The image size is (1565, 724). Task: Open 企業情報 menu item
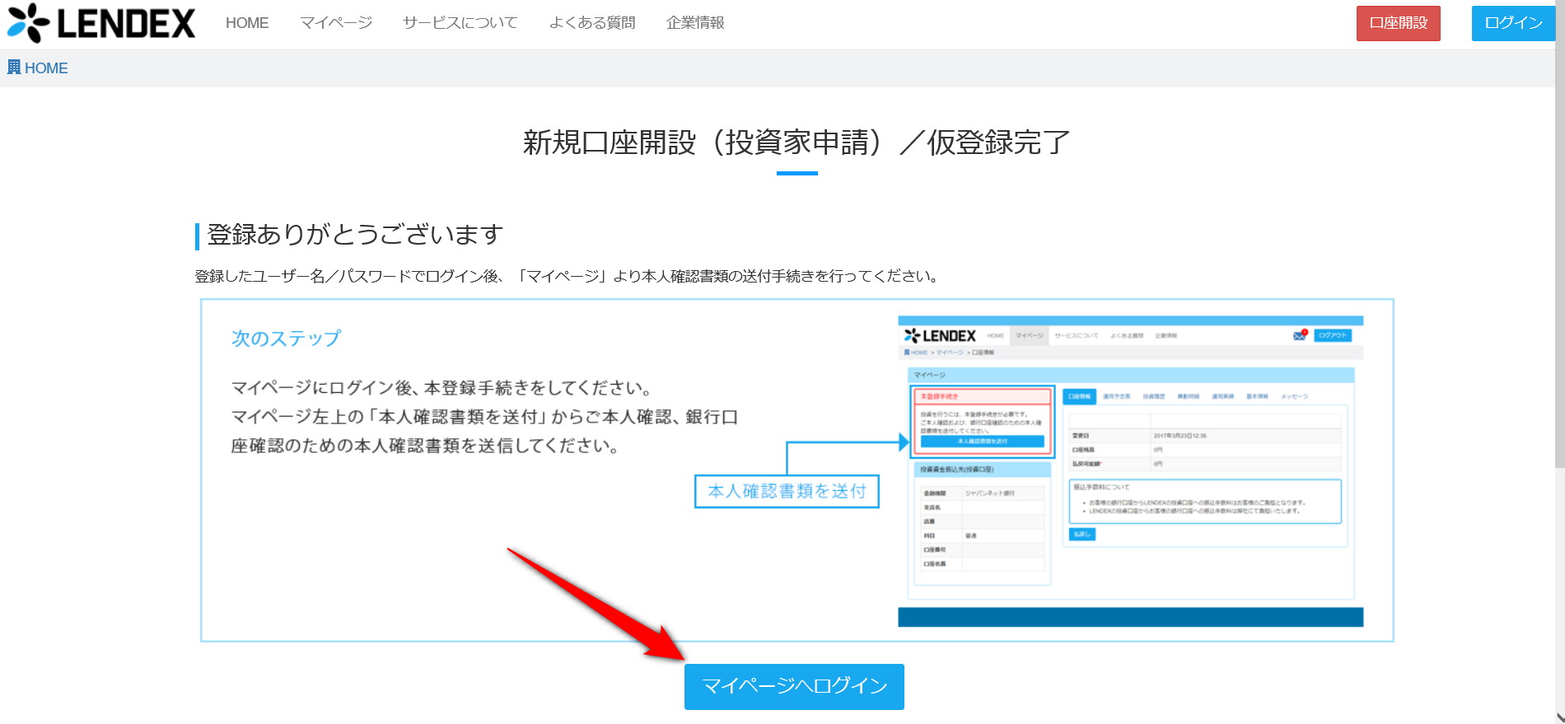(x=695, y=23)
